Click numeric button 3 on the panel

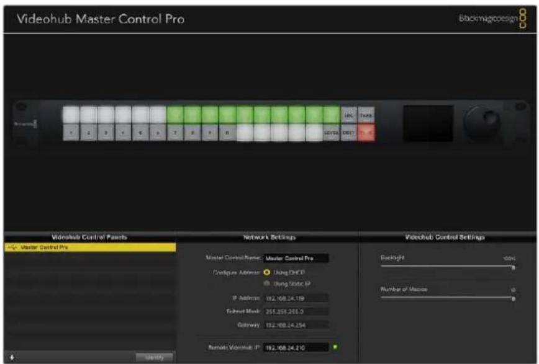tap(106, 133)
